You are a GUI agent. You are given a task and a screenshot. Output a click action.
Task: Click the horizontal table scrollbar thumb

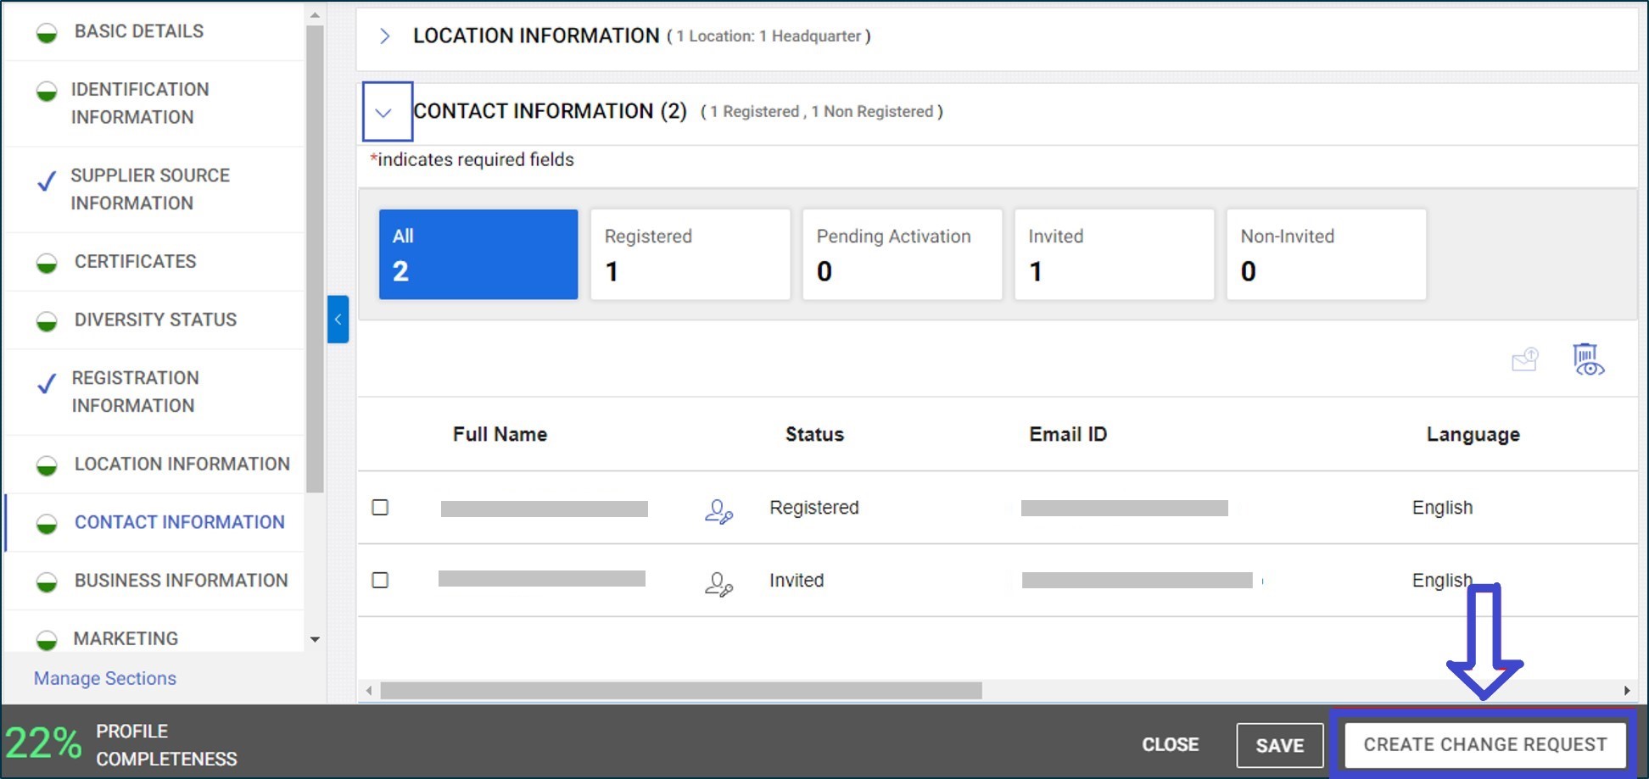coord(681,691)
